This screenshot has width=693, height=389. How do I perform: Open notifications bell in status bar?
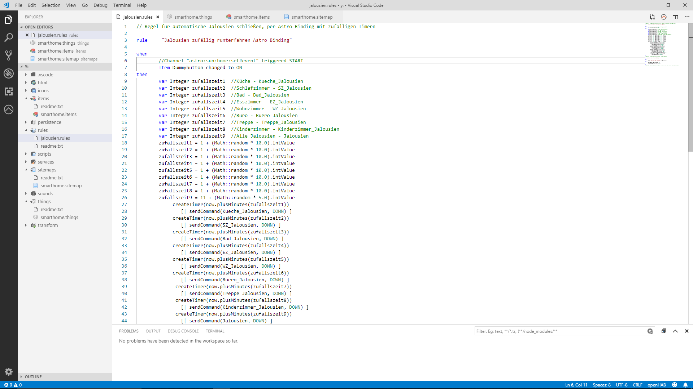point(685,385)
